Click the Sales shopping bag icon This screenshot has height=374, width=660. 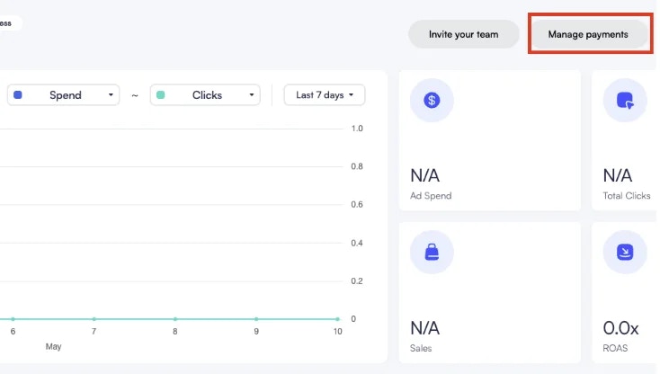(x=432, y=252)
